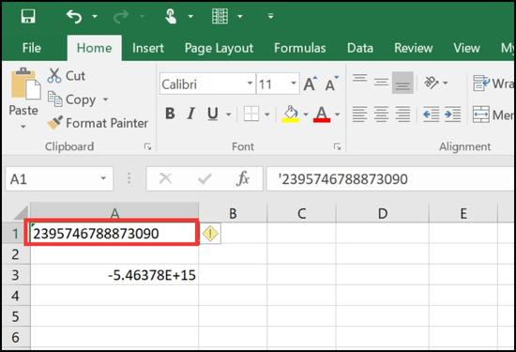Click the Orientation text angle icon
Image resolution: width=516 pixels, height=352 pixels.
click(432, 83)
